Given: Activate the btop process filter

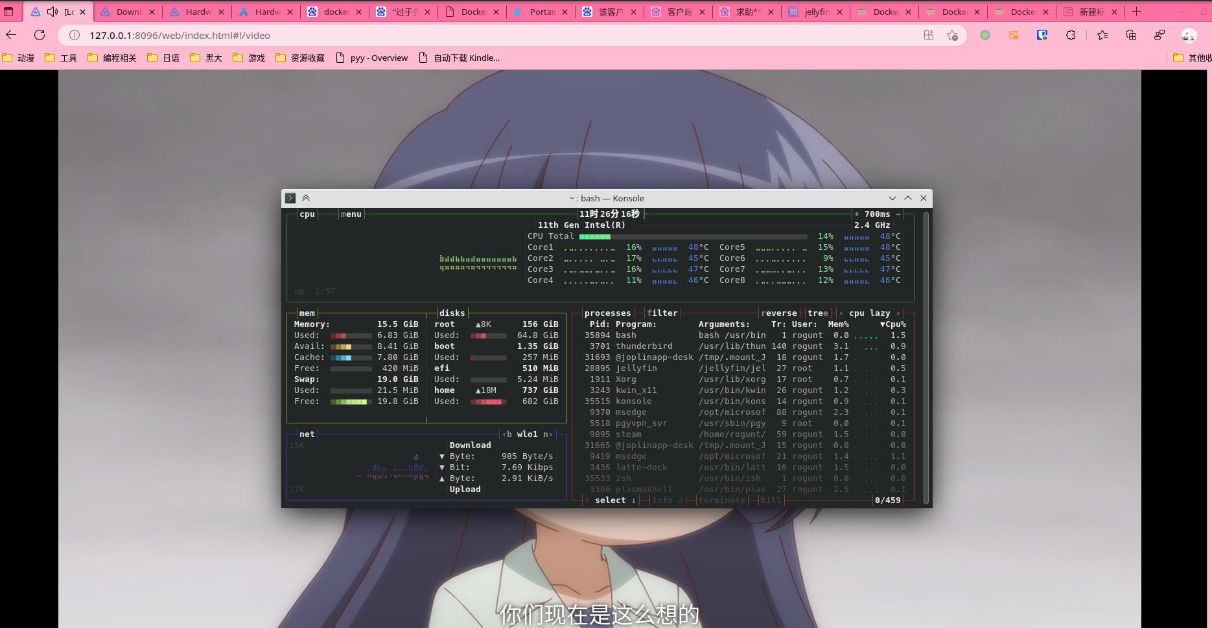Looking at the screenshot, I should tap(662, 313).
